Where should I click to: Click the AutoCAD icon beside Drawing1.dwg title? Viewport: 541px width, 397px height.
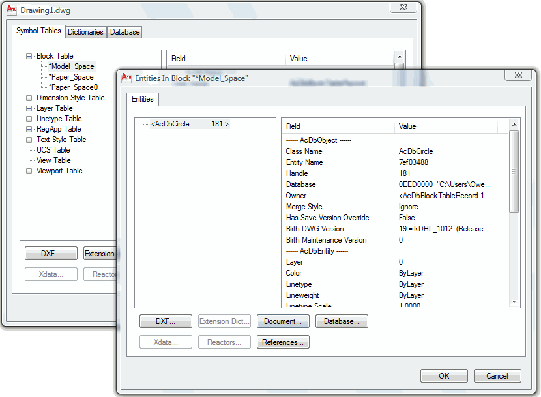pos(12,10)
